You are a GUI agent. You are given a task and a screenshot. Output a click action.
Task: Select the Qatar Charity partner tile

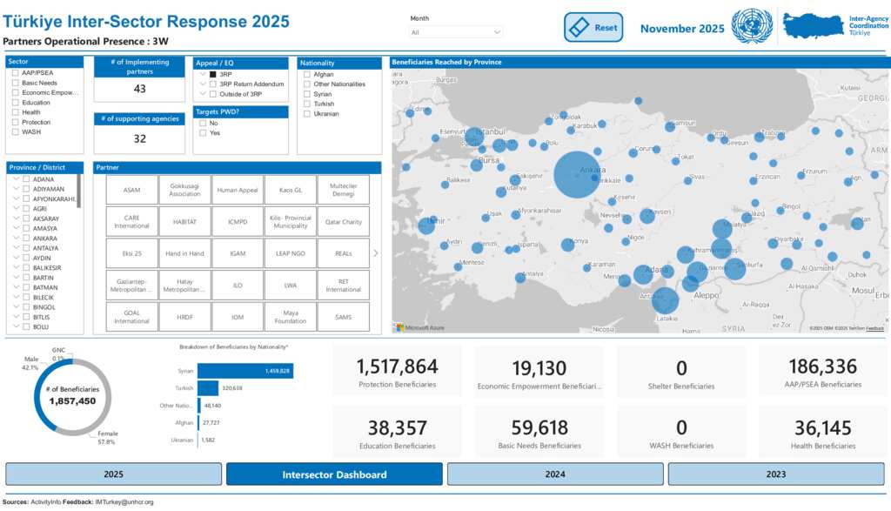pyautogui.click(x=345, y=222)
